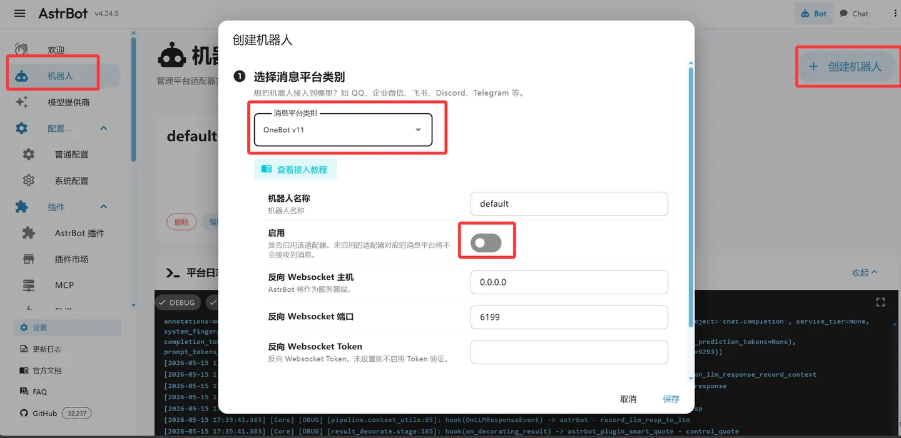Image resolution: width=901 pixels, height=438 pixels.
Task: Click the FAQ icon in sidebar
Action: [x=24, y=392]
